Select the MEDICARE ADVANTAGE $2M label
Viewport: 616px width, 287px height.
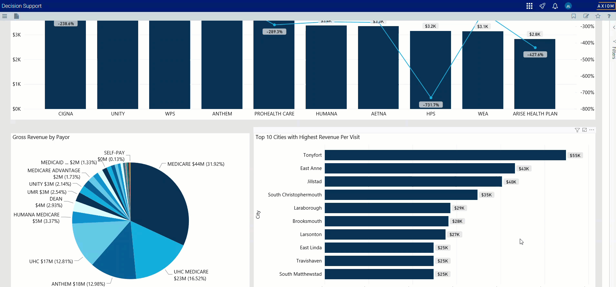point(54,174)
